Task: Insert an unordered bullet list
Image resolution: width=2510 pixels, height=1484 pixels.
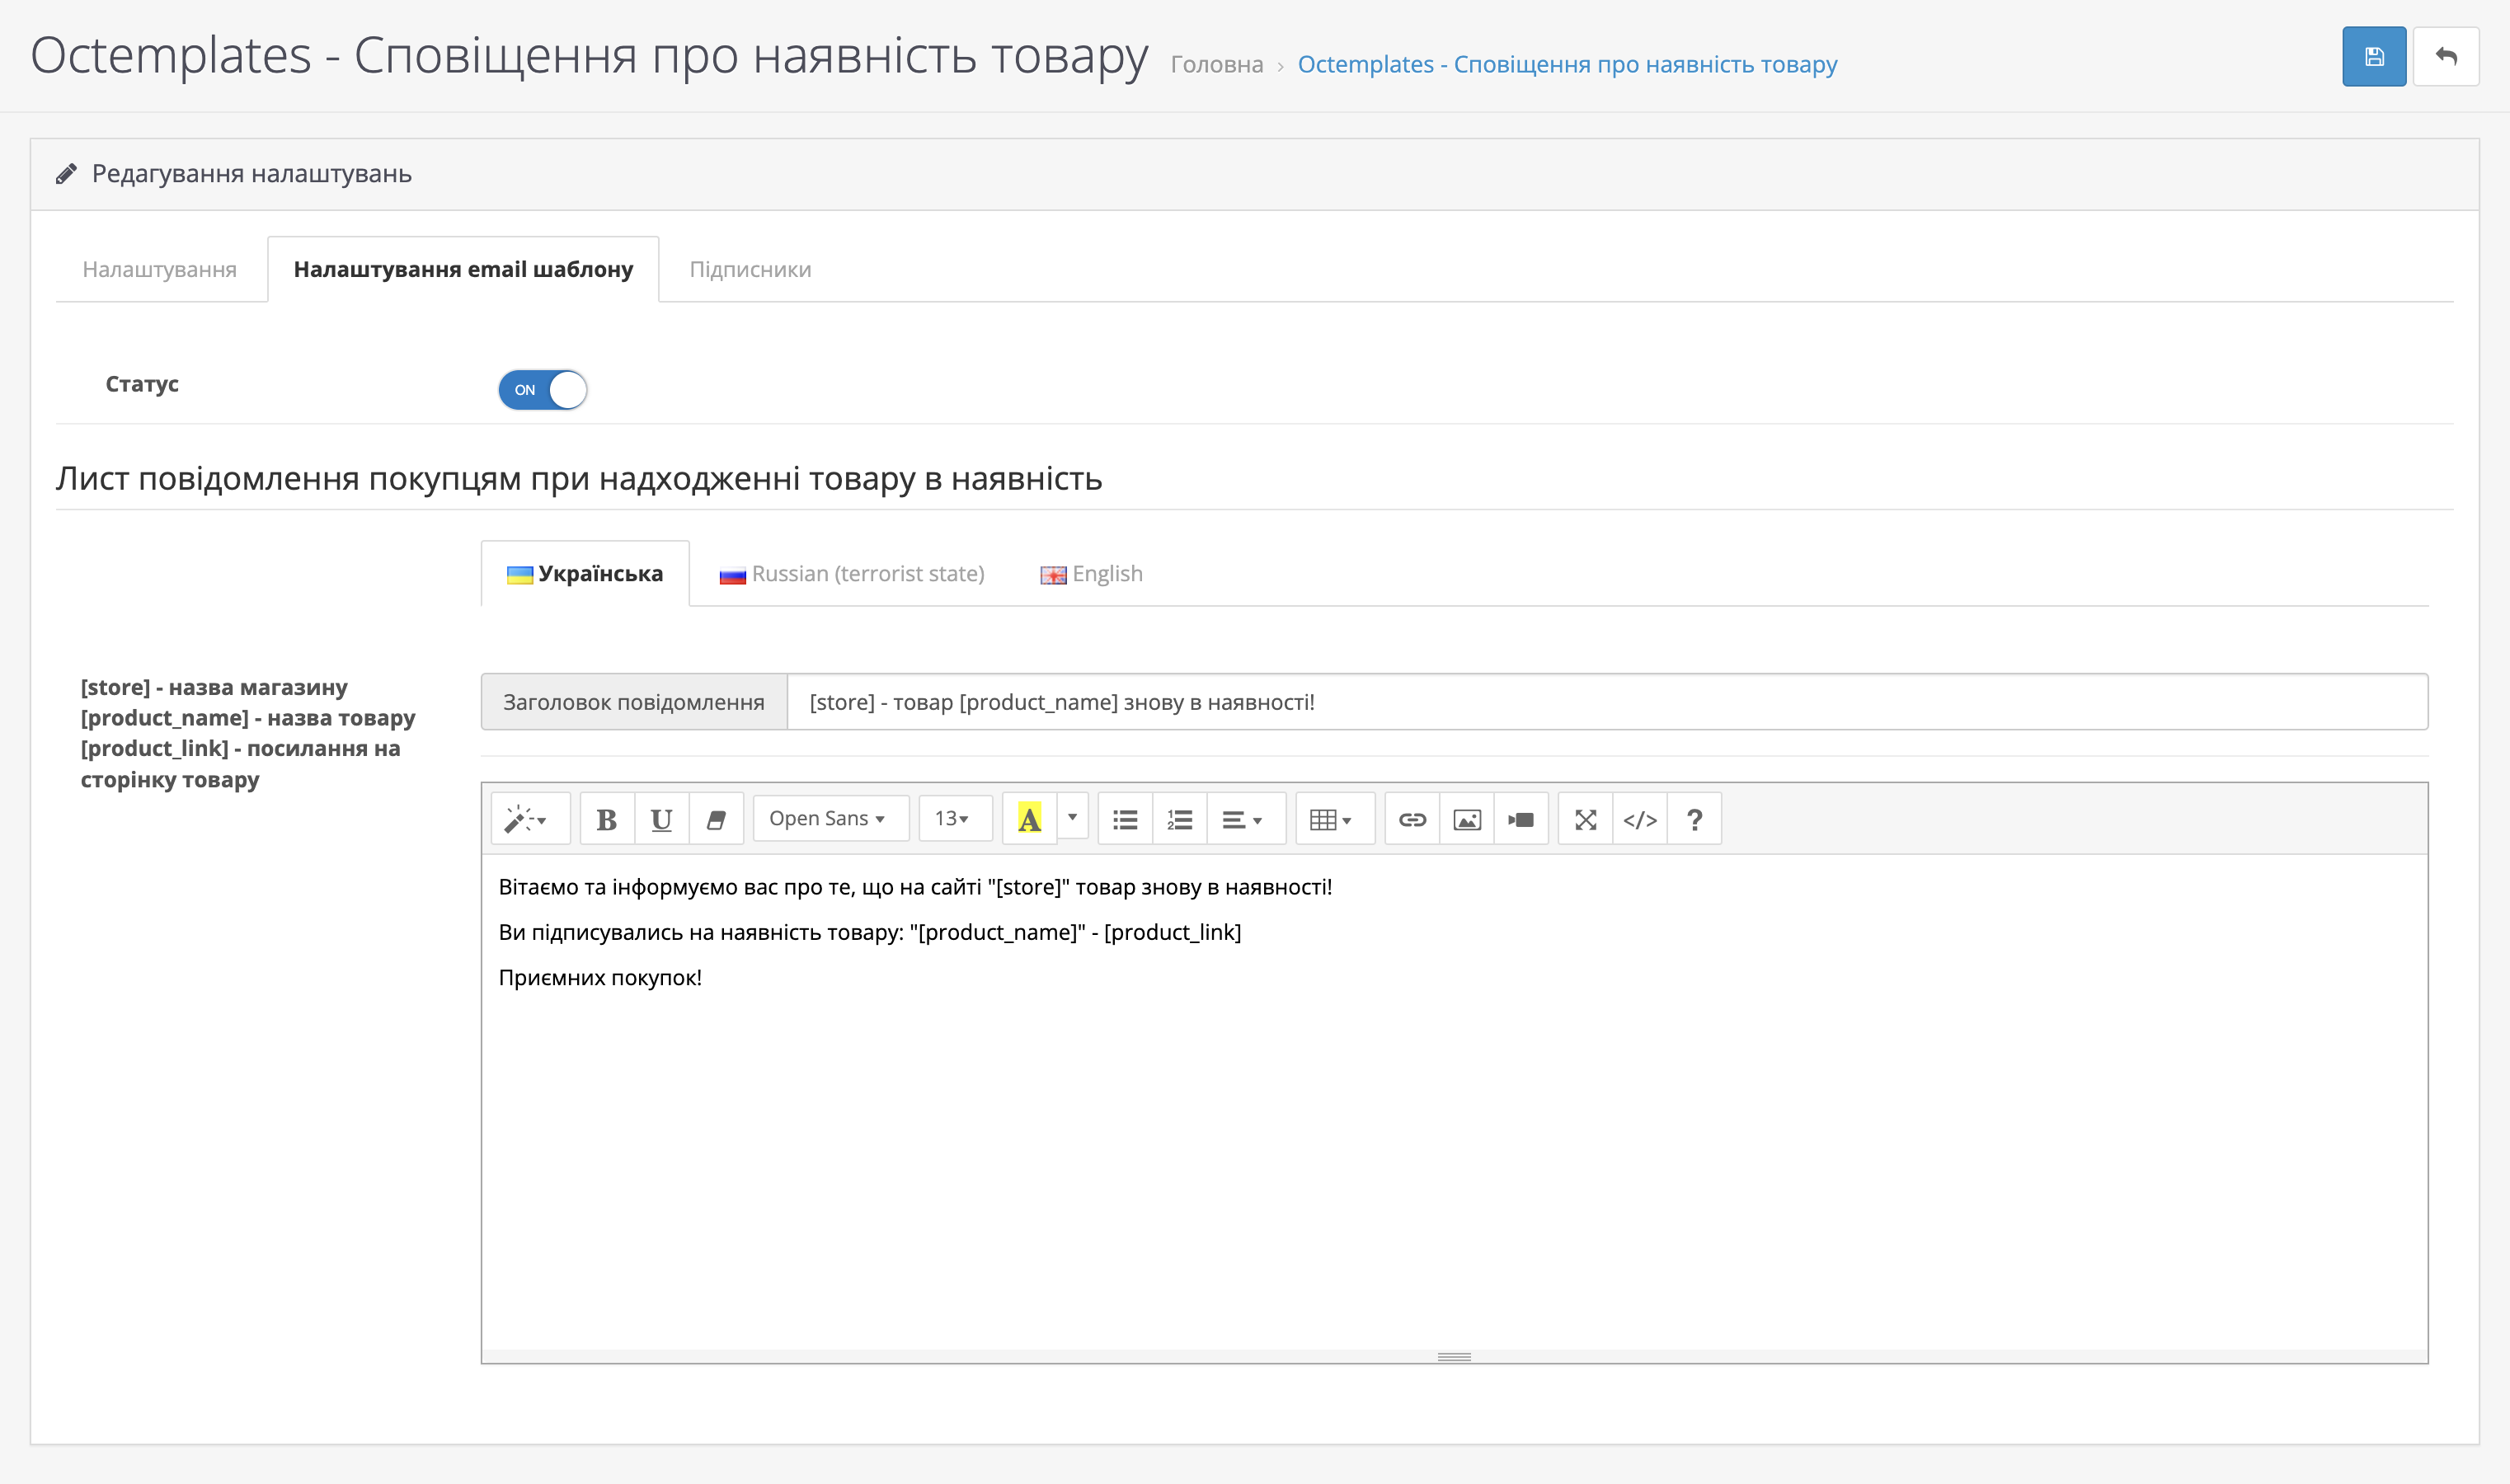Action: pos(1125,819)
